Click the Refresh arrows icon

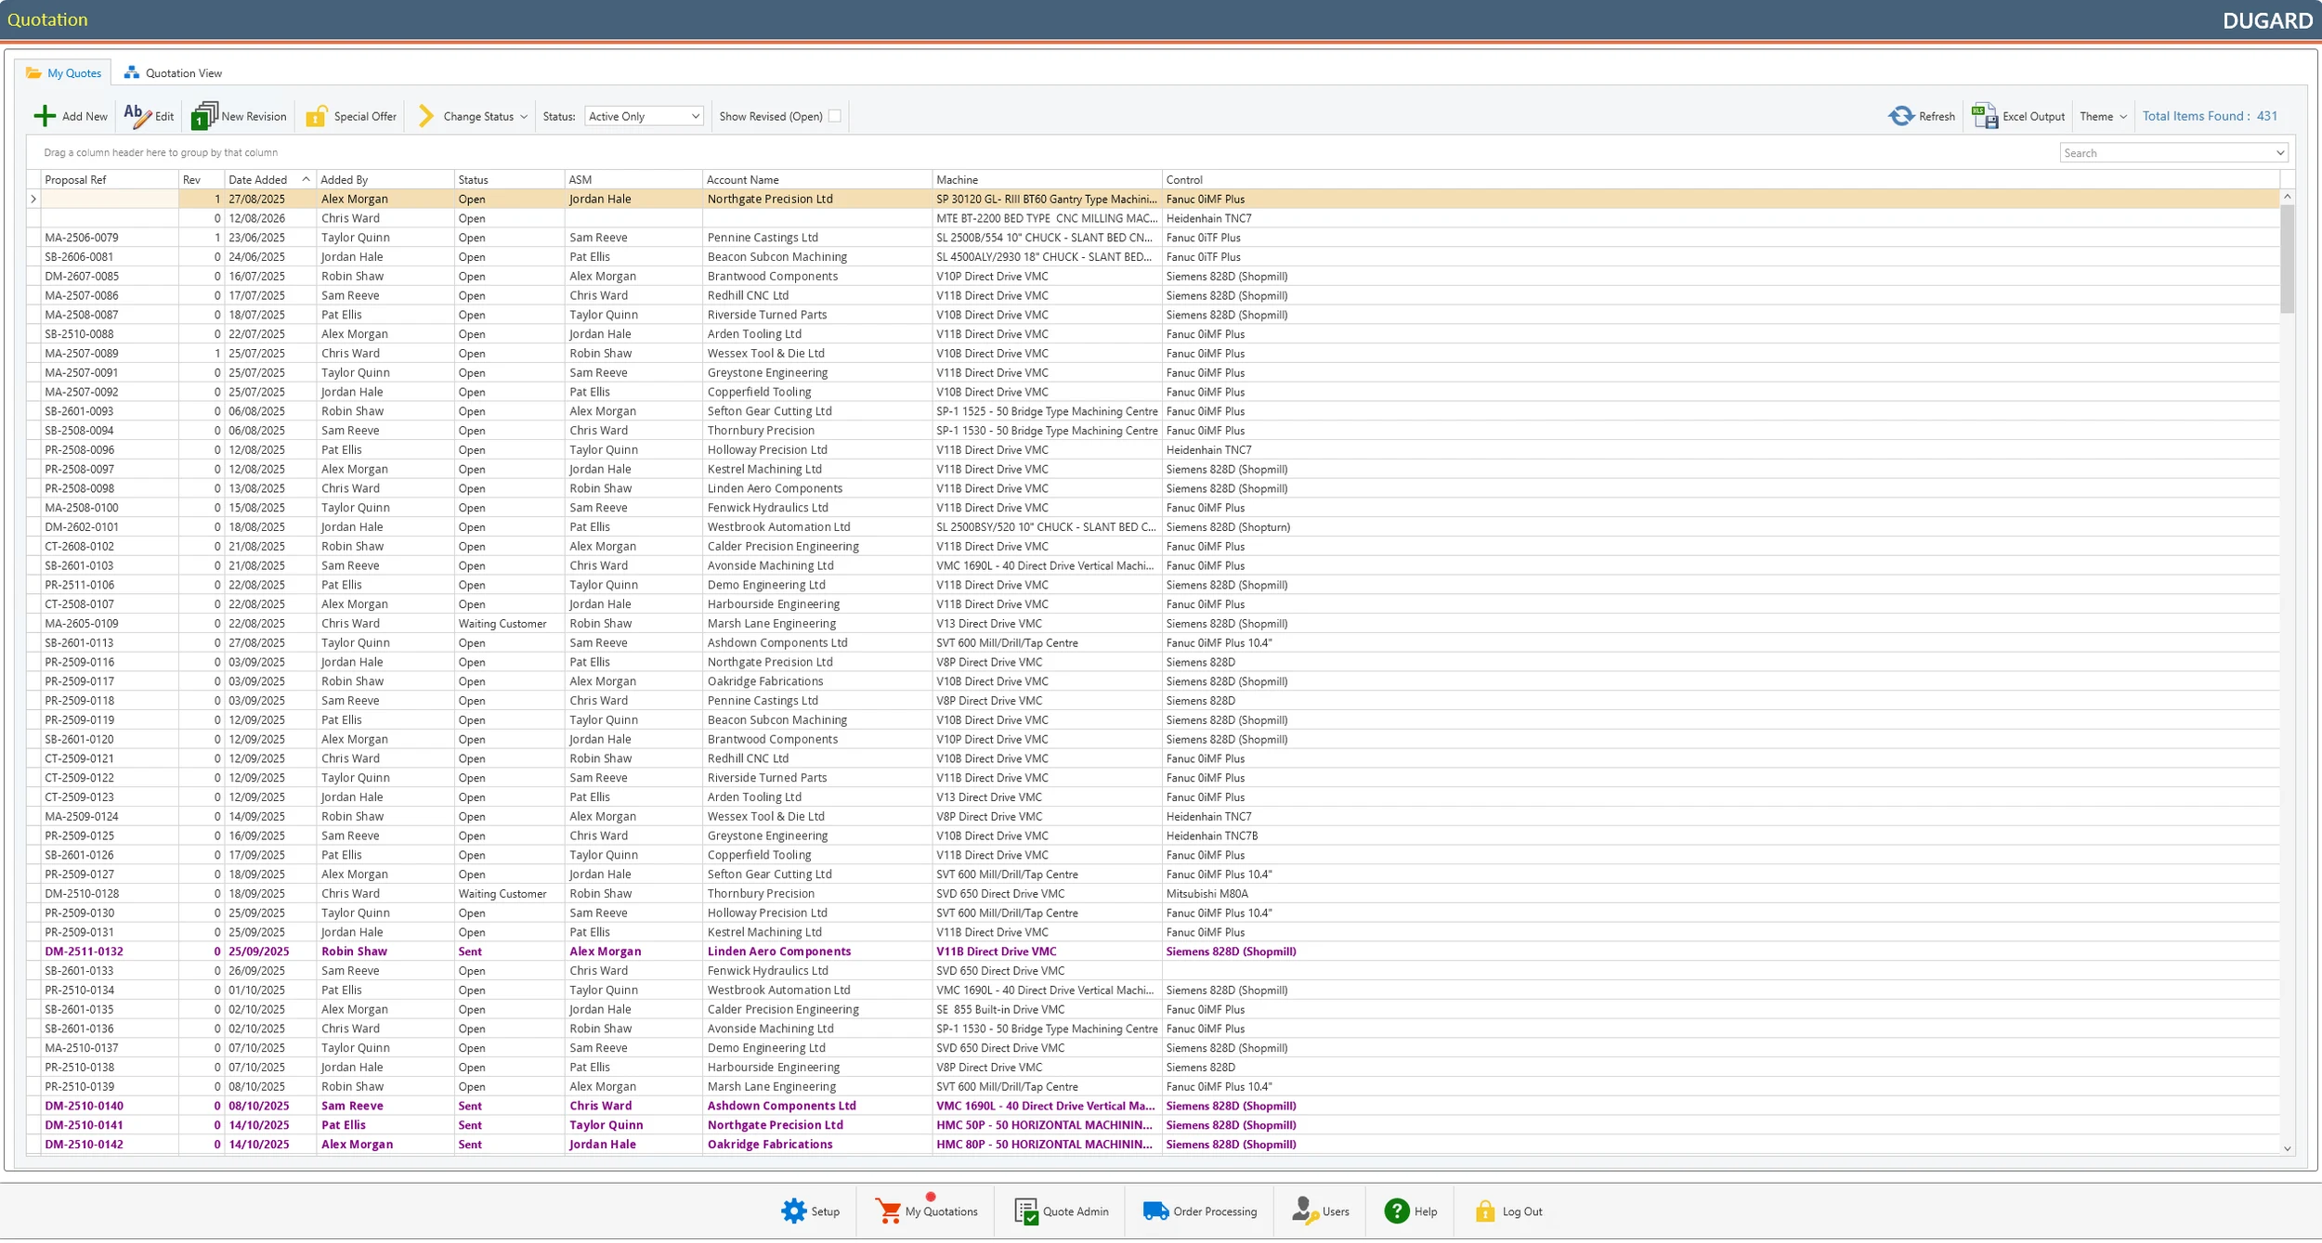[1901, 116]
